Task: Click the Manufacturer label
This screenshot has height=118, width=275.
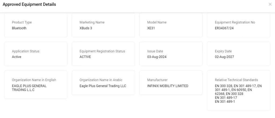Action: pos(157,80)
